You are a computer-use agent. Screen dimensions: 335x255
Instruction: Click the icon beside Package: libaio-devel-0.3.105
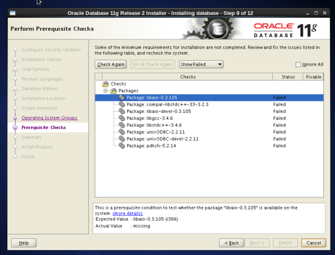[121, 111]
